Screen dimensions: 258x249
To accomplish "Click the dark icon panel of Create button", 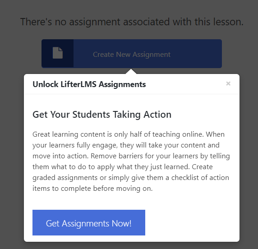I will [x=58, y=54].
